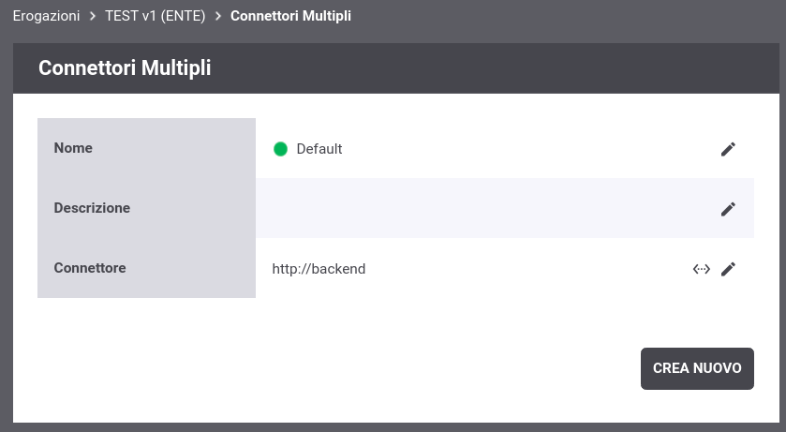Open TEST v1 (ENTE) breadcrumb link

pos(155,16)
